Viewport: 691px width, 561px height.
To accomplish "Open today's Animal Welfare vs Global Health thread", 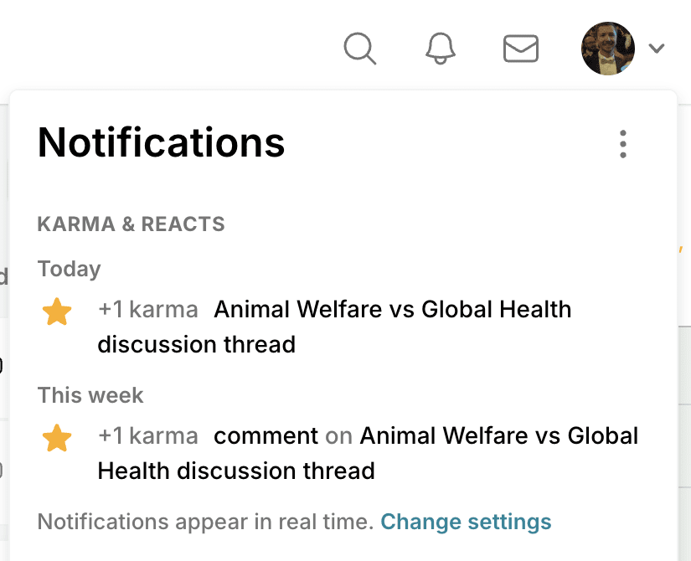I will click(x=334, y=327).
